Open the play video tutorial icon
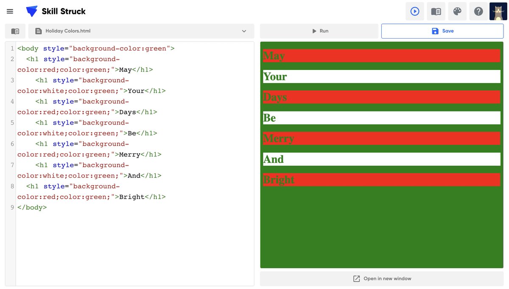Image resolution: width=509 pixels, height=289 pixels. pos(415,11)
